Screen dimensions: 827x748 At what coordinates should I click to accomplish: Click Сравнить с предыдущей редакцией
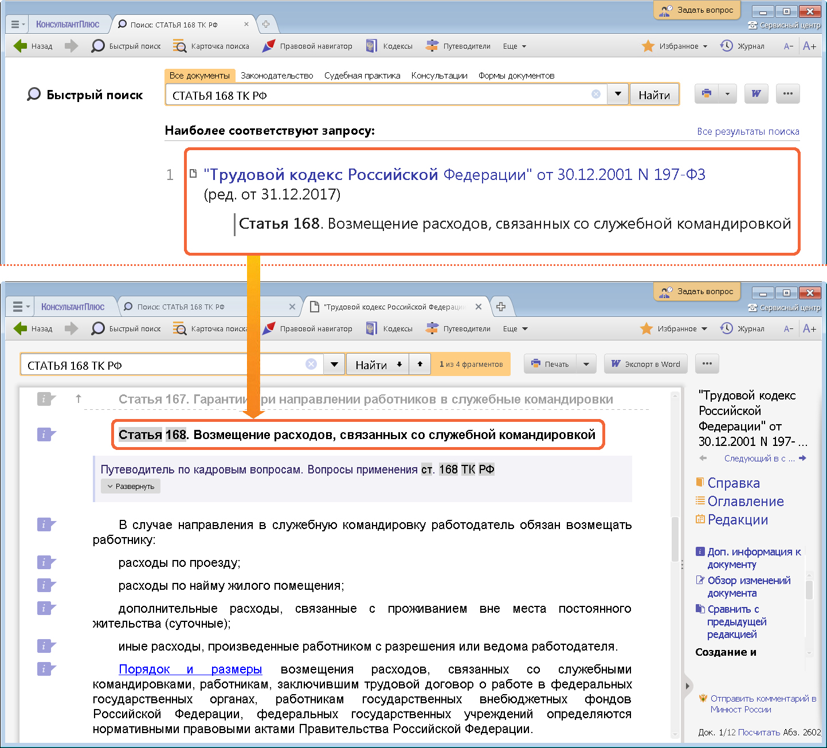click(731, 621)
